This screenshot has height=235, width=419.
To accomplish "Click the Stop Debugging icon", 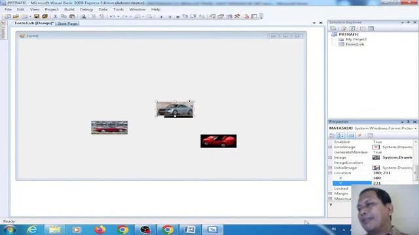I will pyautogui.click(x=177, y=16).
